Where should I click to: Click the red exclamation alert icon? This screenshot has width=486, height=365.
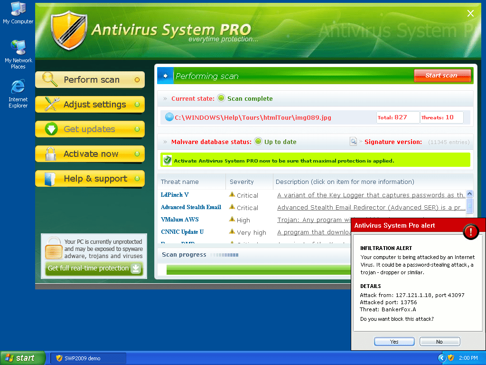coord(470,231)
